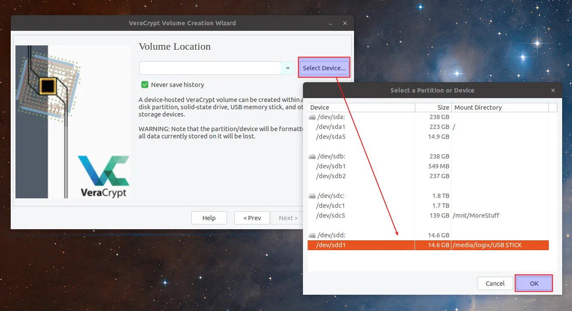572x311 pixels.
Task: Click the /dev/sdd disk drive icon
Action: (312, 235)
